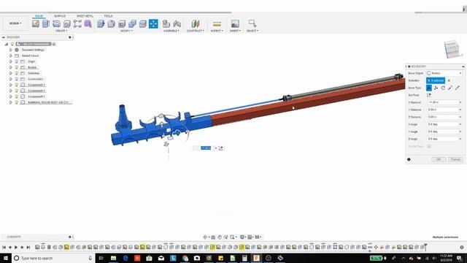The width and height of the screenshot is (467, 263).
Task: Click the Construct offset plane icon
Action: pyautogui.click(x=196, y=23)
